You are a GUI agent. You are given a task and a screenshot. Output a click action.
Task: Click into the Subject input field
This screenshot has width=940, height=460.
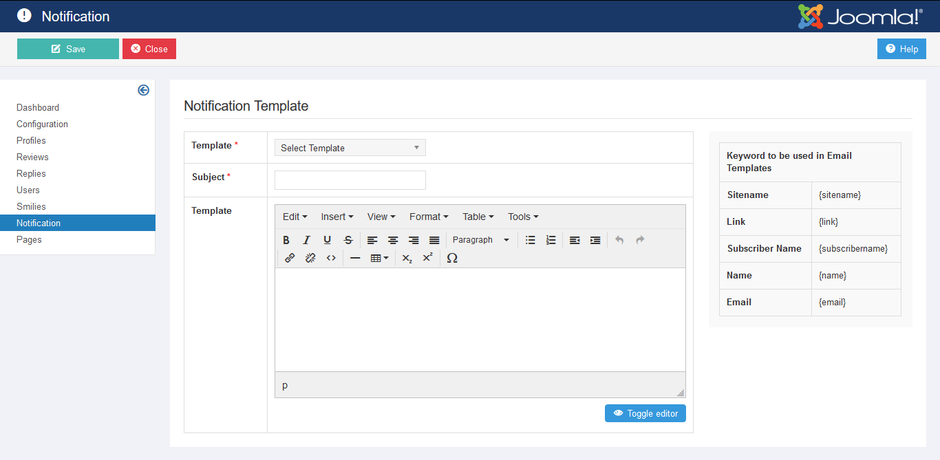(350, 180)
